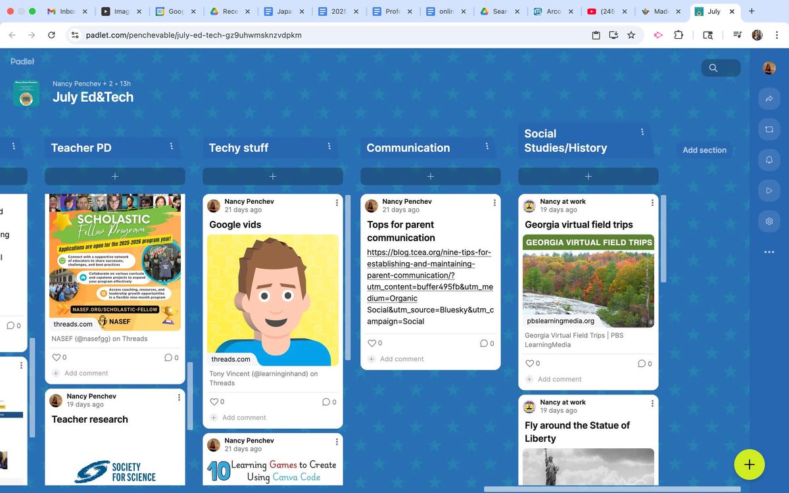Open options menu on Google vids post
Viewport: 789px width, 493px height.
pos(337,202)
